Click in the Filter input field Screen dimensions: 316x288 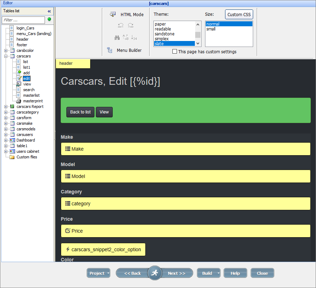pos(23,20)
